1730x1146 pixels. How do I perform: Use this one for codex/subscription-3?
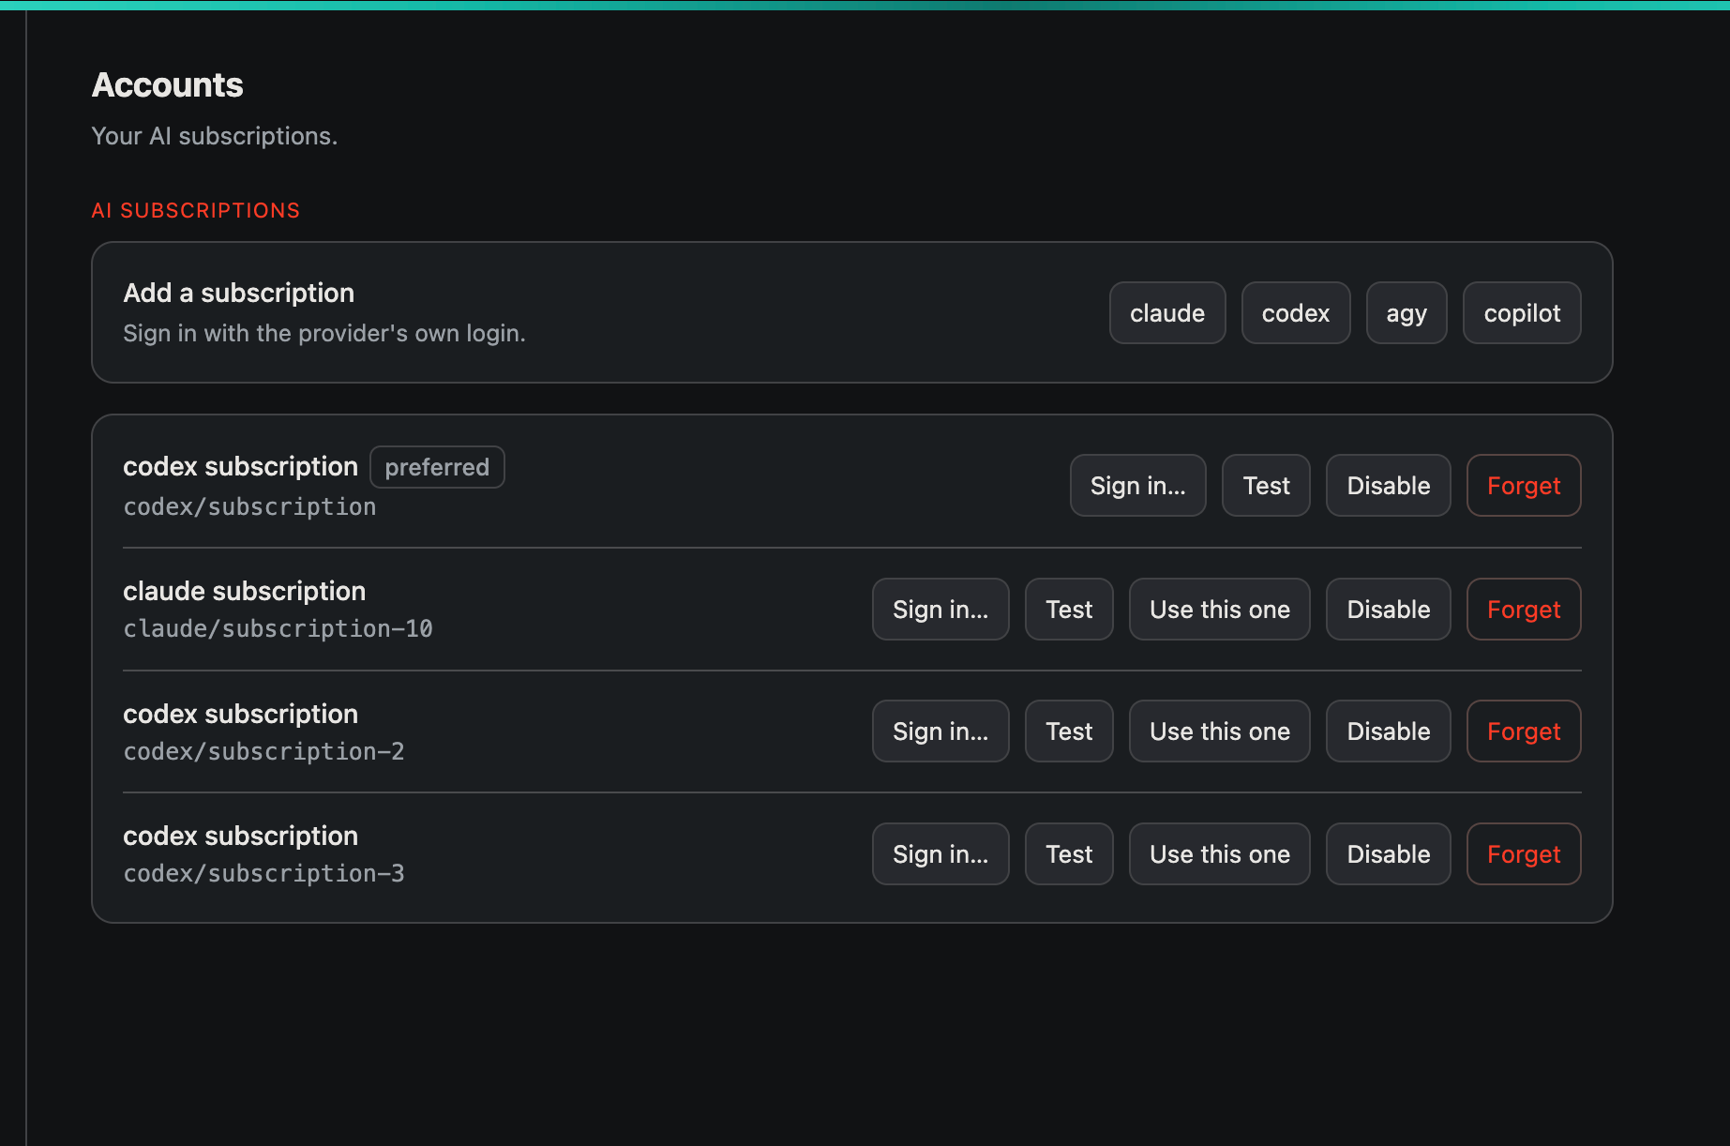pos(1220,854)
